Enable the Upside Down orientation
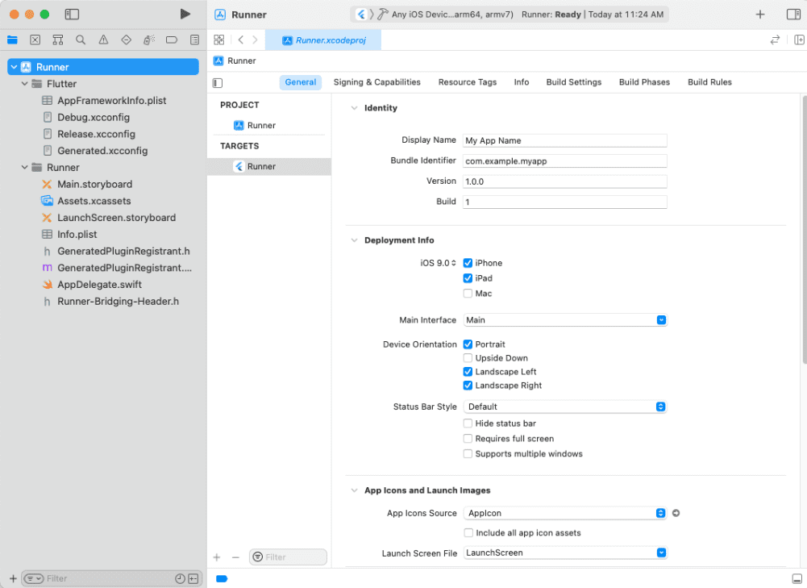Screen dimensions: 807x588 (468, 357)
